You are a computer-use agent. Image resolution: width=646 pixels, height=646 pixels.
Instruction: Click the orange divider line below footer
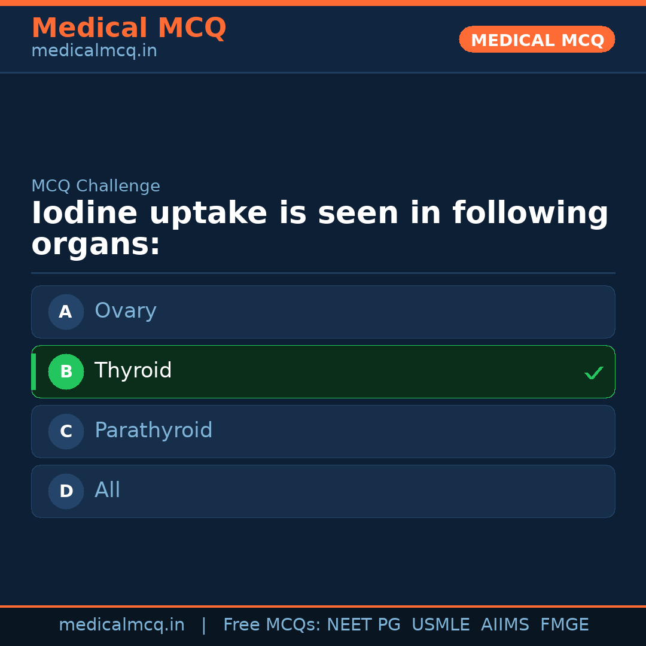pyautogui.click(x=323, y=605)
